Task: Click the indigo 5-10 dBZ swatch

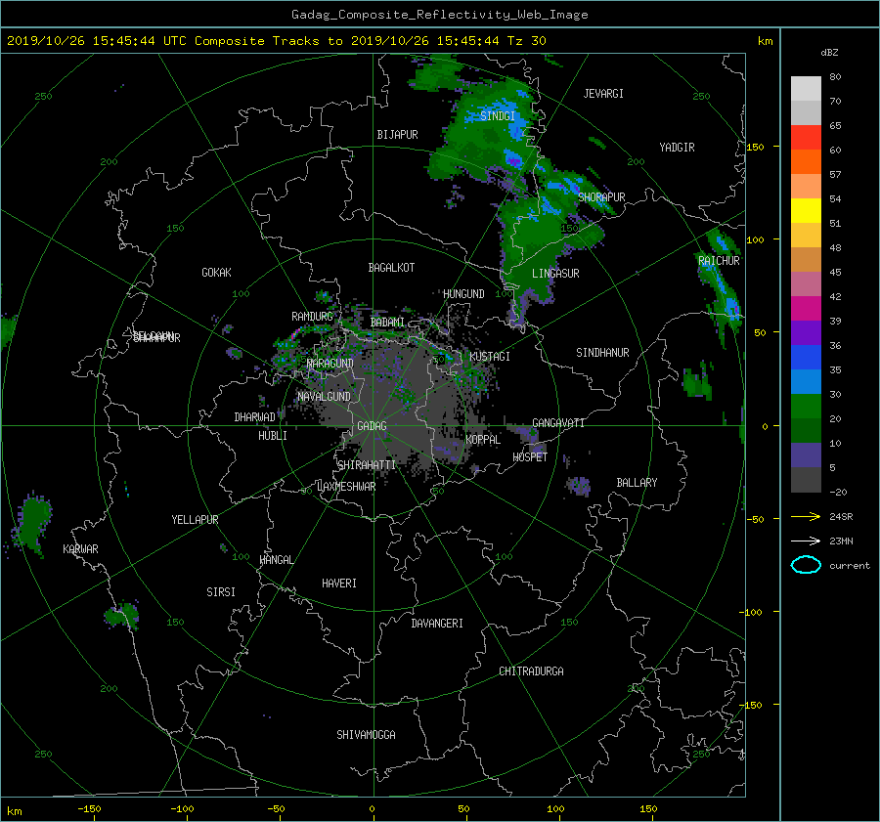Action: click(x=806, y=455)
